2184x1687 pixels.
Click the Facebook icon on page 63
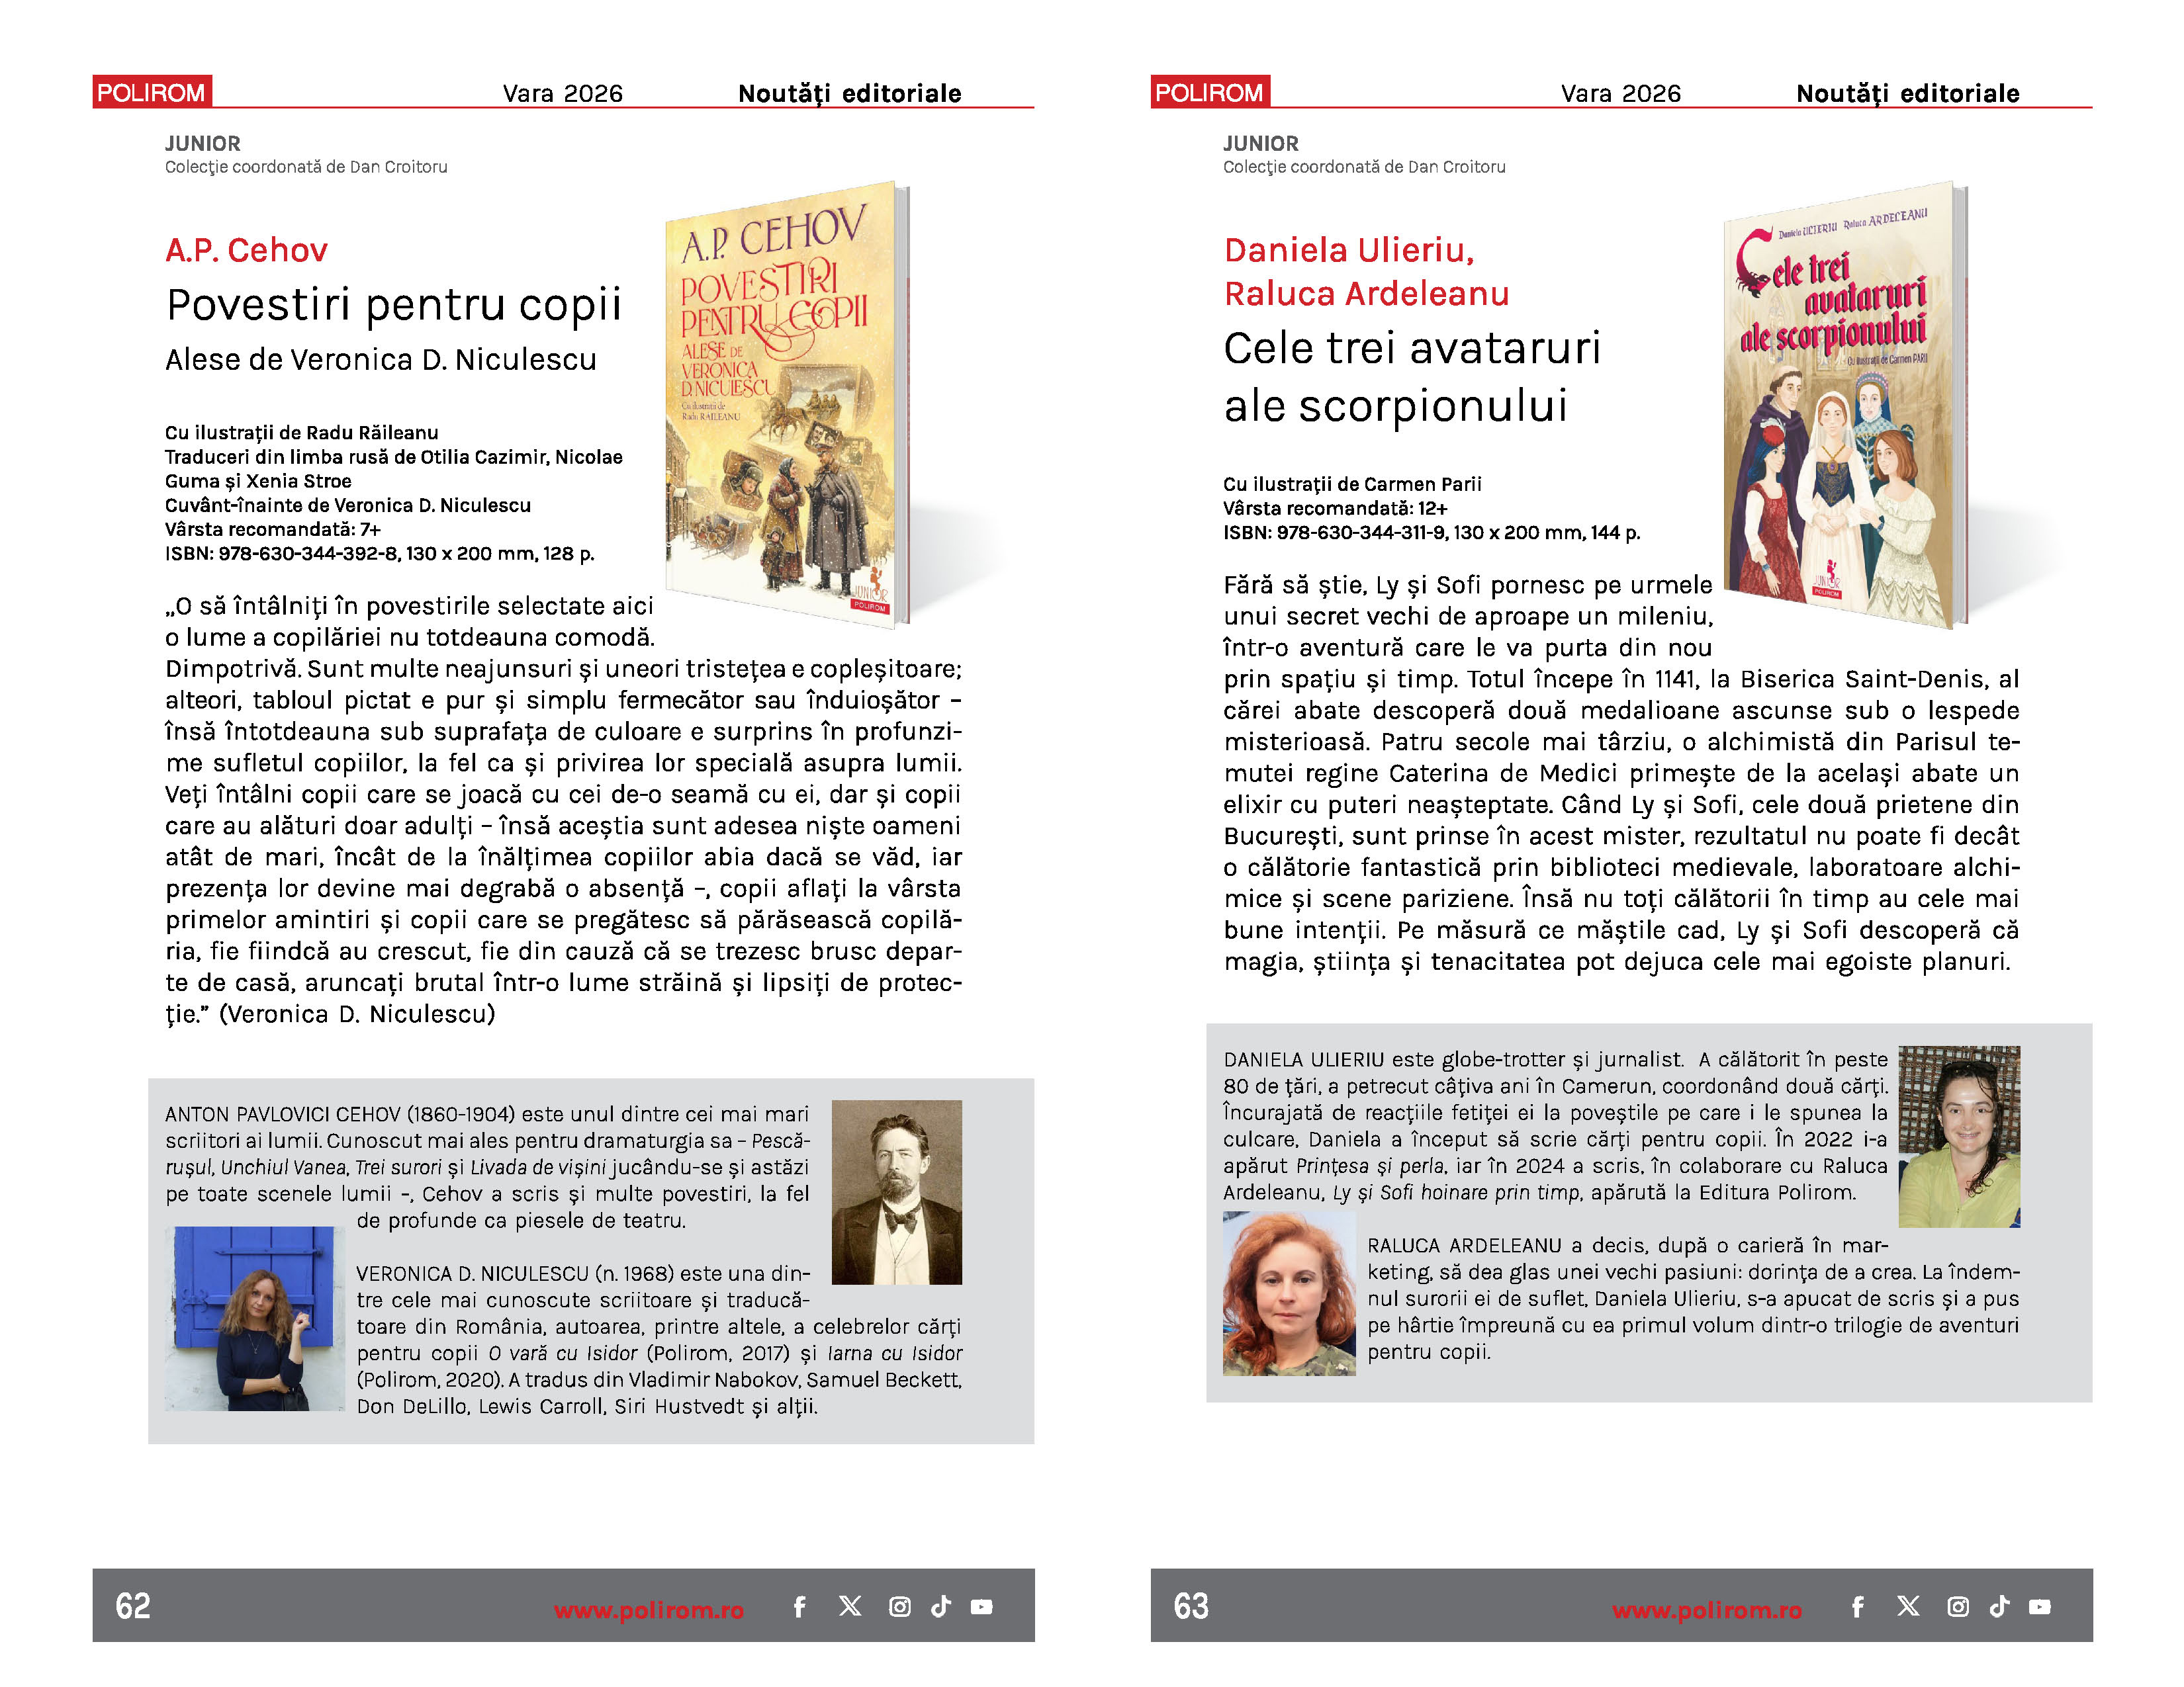pos(1858,1606)
